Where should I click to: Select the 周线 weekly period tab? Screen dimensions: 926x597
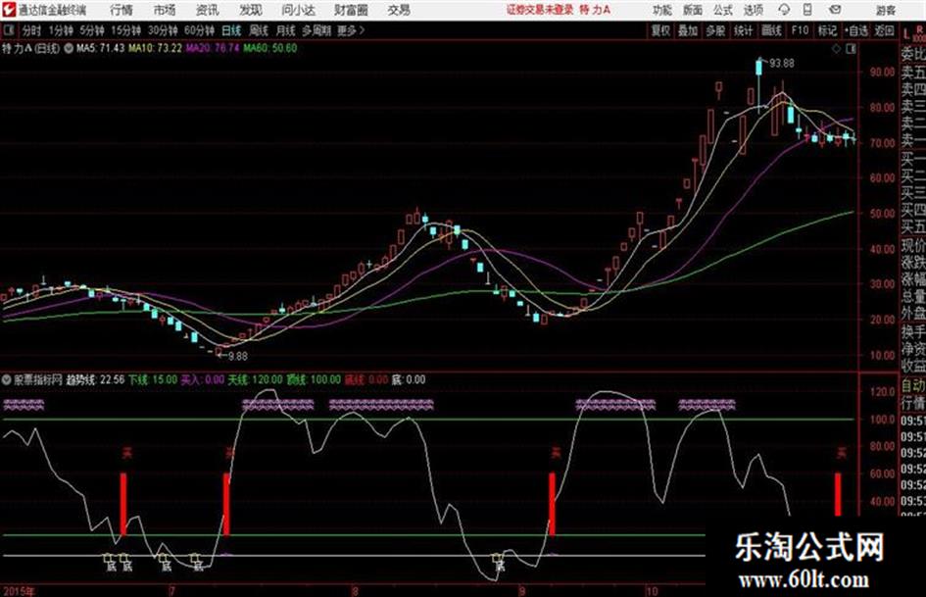point(259,30)
